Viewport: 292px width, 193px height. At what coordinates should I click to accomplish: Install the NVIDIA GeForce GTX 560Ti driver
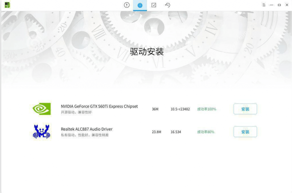(245, 109)
